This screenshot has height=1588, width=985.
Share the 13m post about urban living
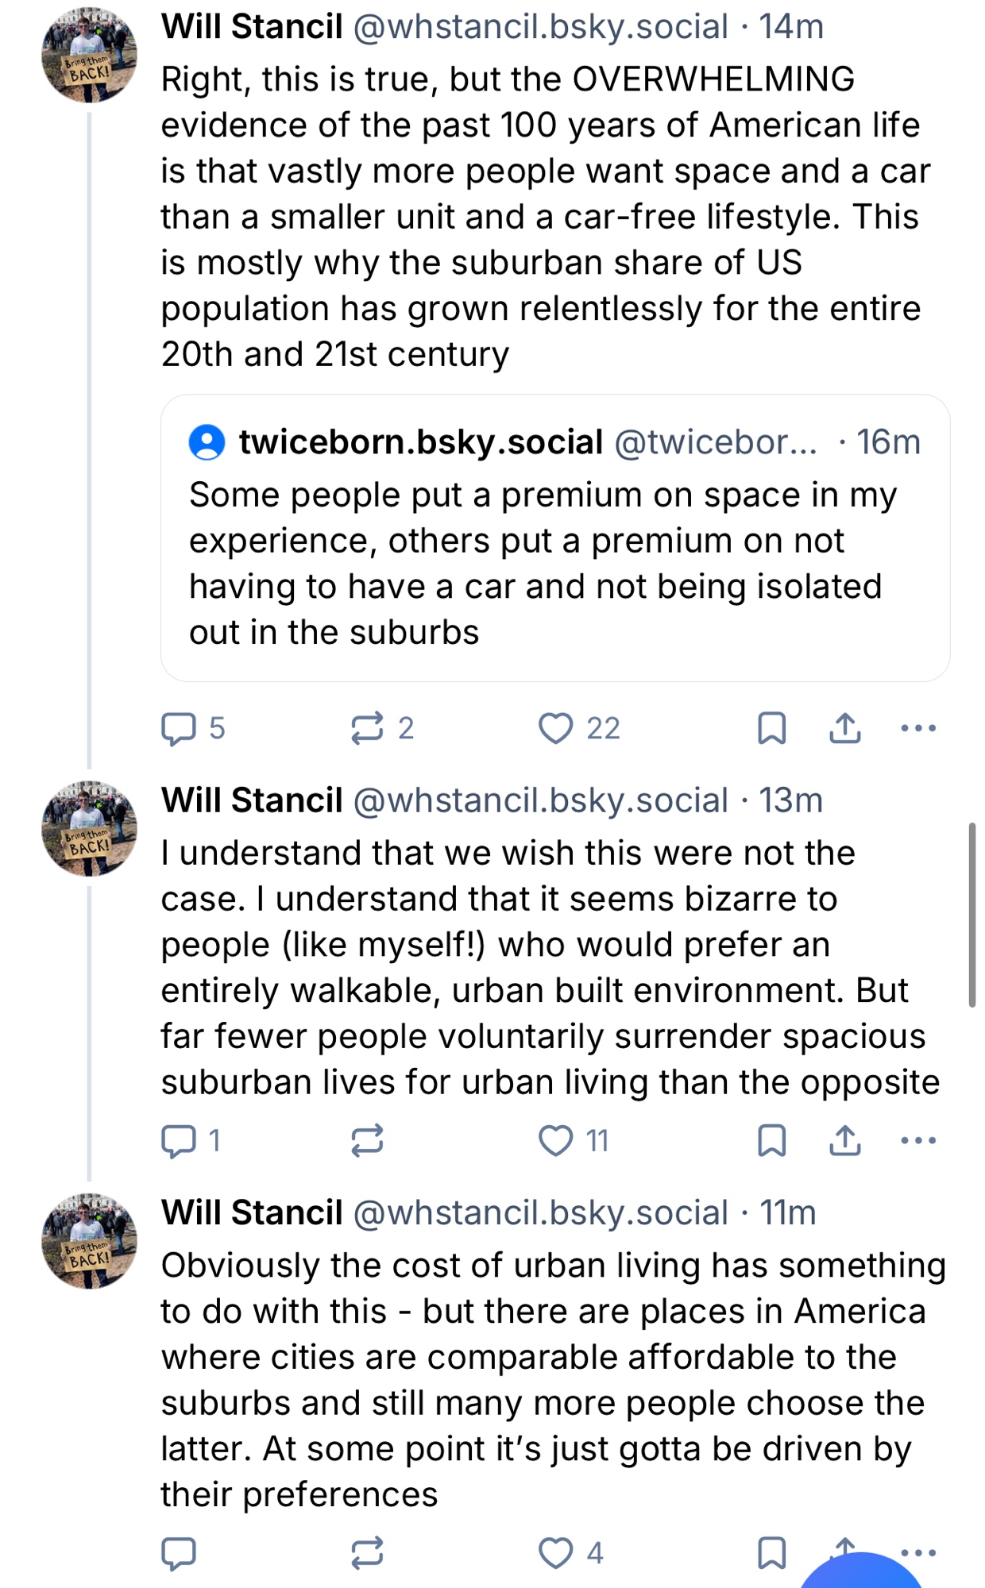pyautogui.click(x=845, y=1141)
